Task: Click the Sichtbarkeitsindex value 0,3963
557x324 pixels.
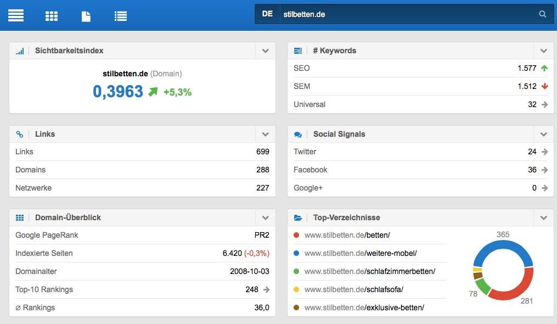Action: tap(118, 92)
